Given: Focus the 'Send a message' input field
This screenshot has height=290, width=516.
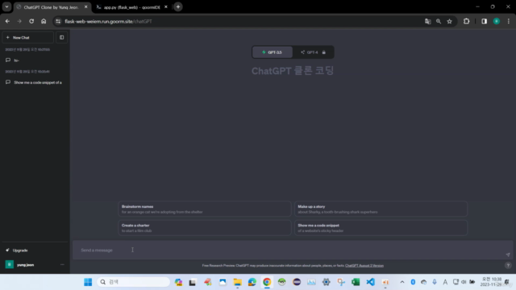Looking at the screenshot, I should pyautogui.click(x=289, y=251).
